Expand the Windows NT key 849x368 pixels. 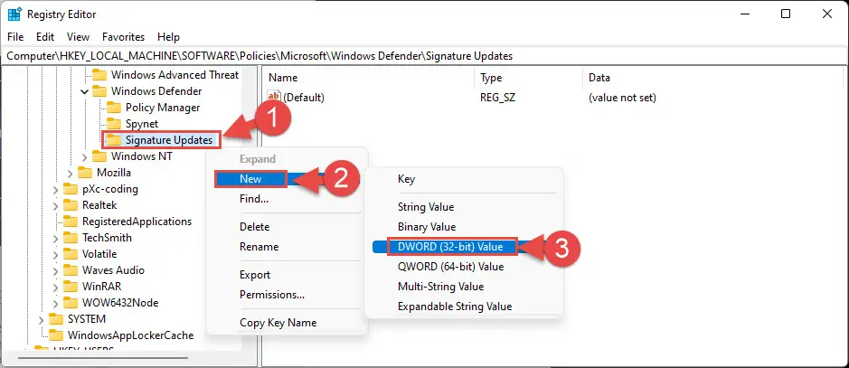85,156
